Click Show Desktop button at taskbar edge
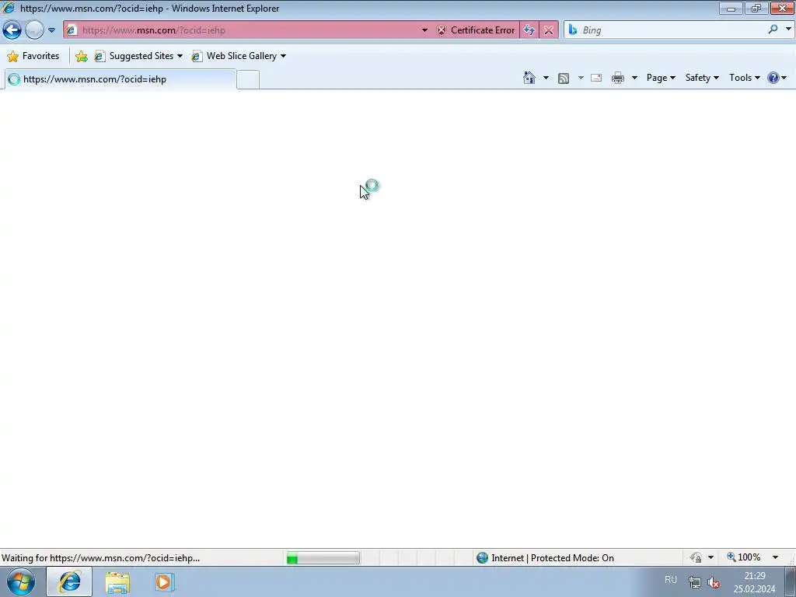Viewport: 796px width, 597px height. point(791,581)
